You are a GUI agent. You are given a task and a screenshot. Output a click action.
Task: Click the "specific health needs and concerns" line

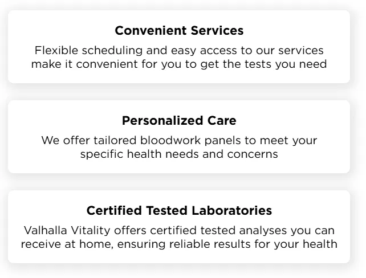(179, 154)
